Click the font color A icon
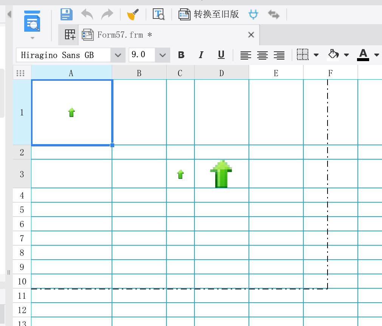Image resolution: width=382 pixels, height=326 pixels. pyautogui.click(x=363, y=55)
